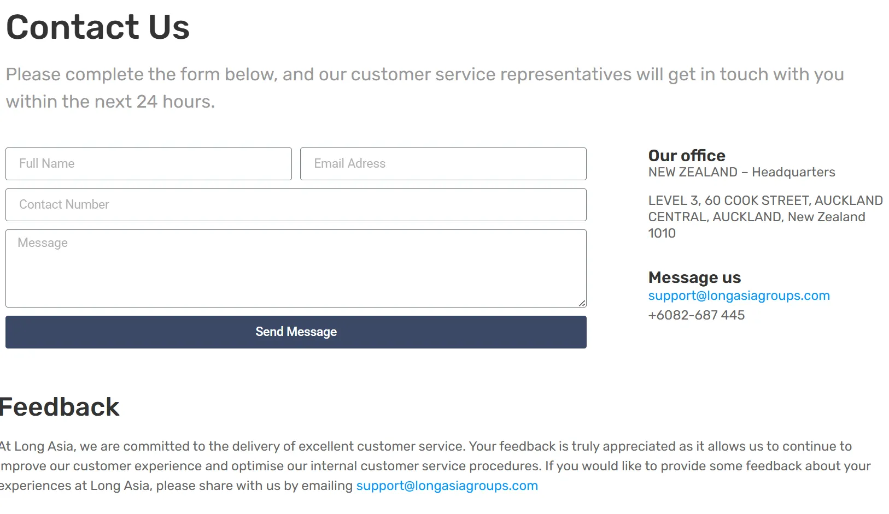
Task: Click the 1010 postal code text
Action: (662, 234)
